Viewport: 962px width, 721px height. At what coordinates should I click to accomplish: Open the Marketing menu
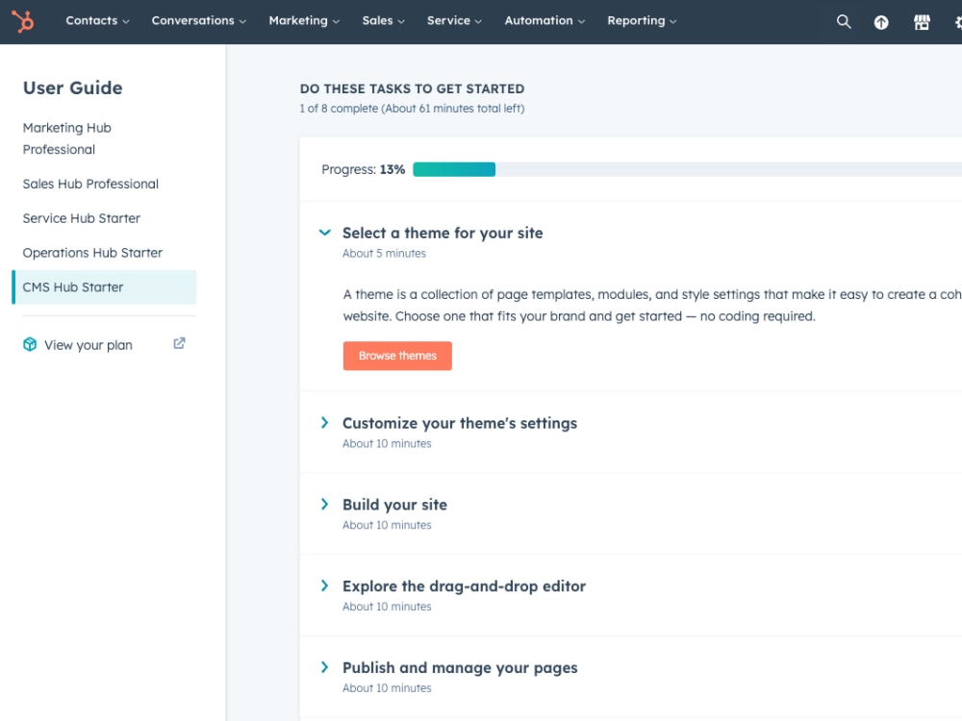(304, 21)
